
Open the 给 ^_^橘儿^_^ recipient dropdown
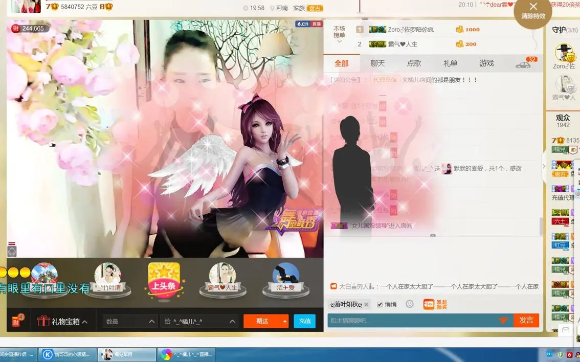[x=199, y=321]
